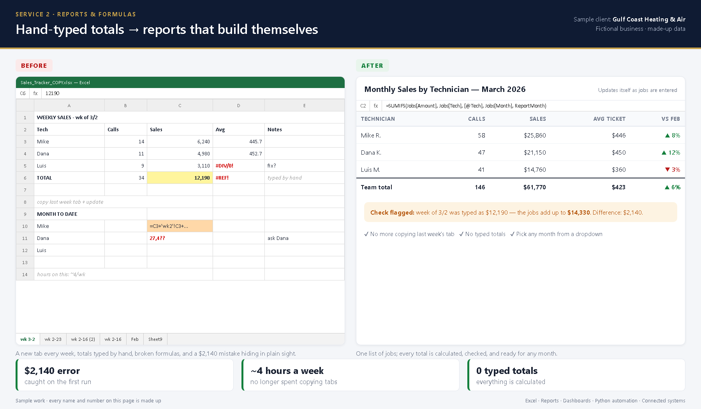Screen dimensions: 701x409
Task: Click the Sales_Tracker_COPY.xlsx title bar
Action: (180, 83)
